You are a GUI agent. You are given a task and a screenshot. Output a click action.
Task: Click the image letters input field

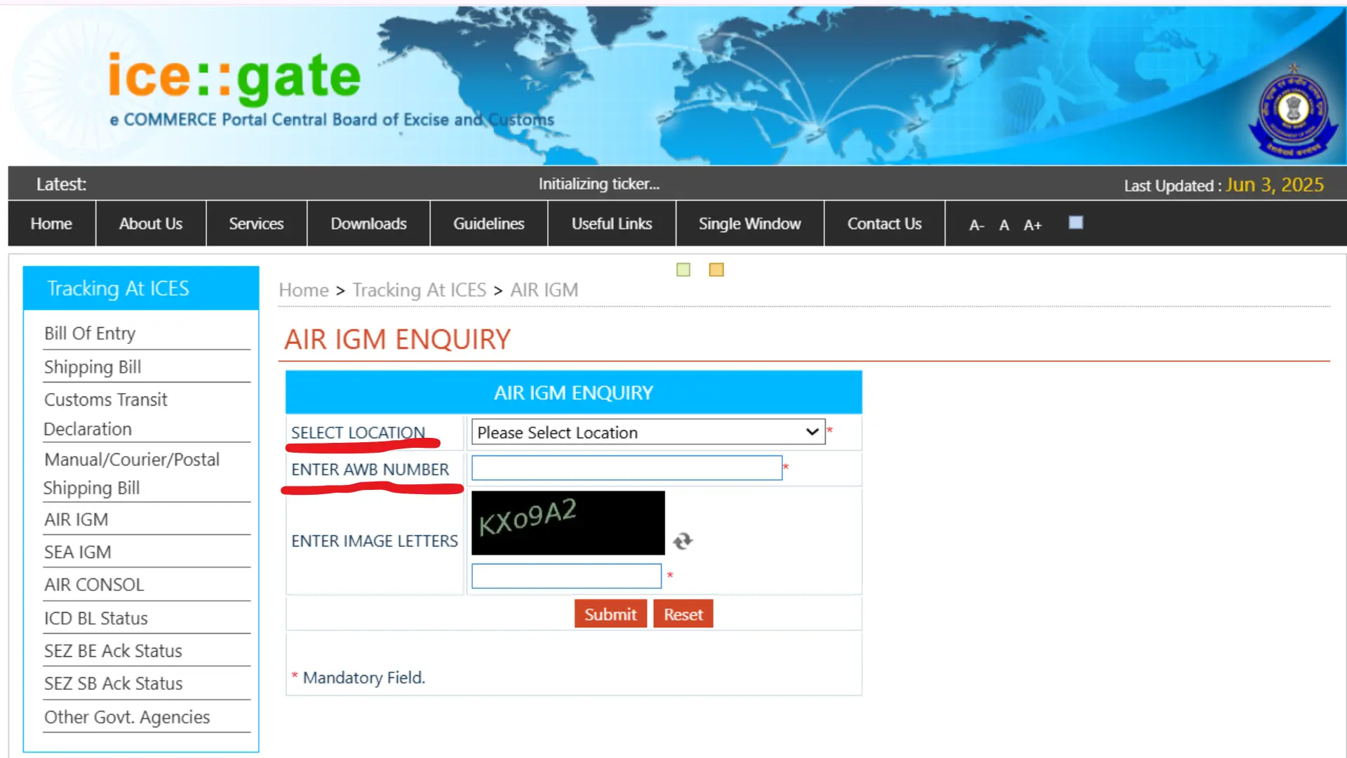point(566,576)
